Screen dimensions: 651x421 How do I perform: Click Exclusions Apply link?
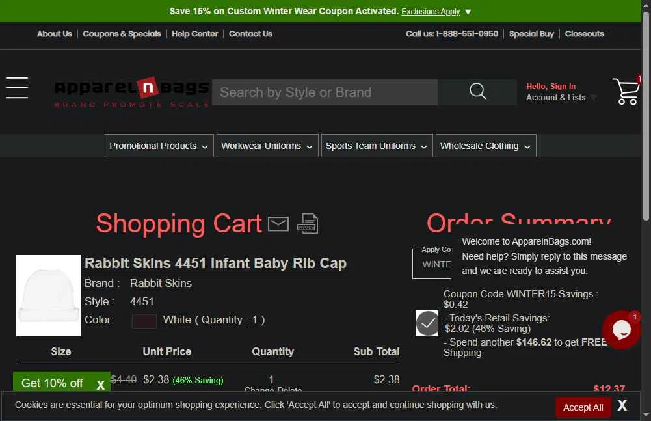[x=431, y=12]
